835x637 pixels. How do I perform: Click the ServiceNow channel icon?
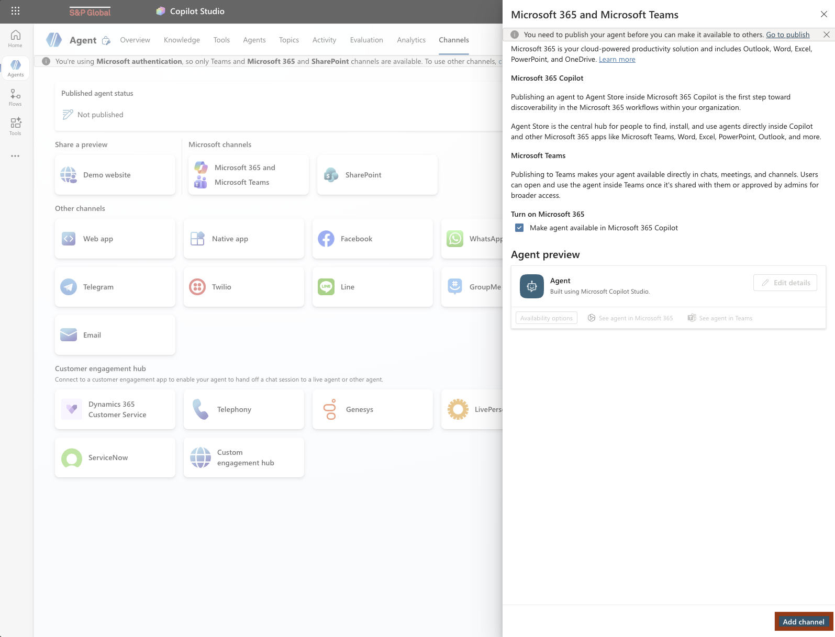coord(72,457)
